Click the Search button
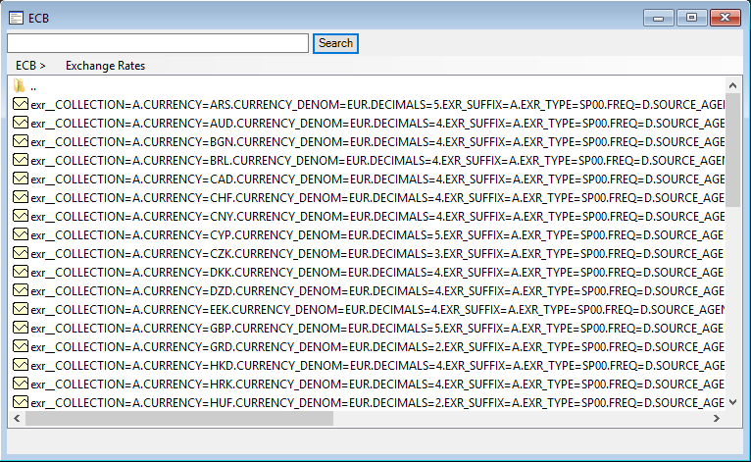Screen dimensions: 751x462 coord(335,43)
